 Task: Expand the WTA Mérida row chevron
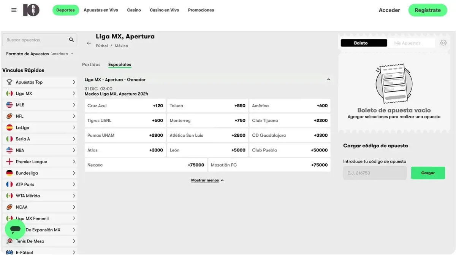[74, 196]
